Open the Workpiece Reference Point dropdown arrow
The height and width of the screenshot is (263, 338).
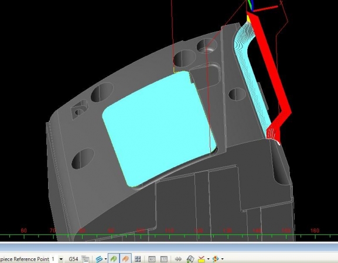(x=62, y=259)
